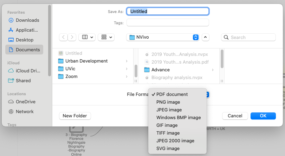Select SVG image from format list
The height and width of the screenshot is (156, 285).
[x=168, y=149]
